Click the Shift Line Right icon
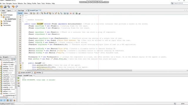This screenshot has width=188, height=105. [67, 13]
